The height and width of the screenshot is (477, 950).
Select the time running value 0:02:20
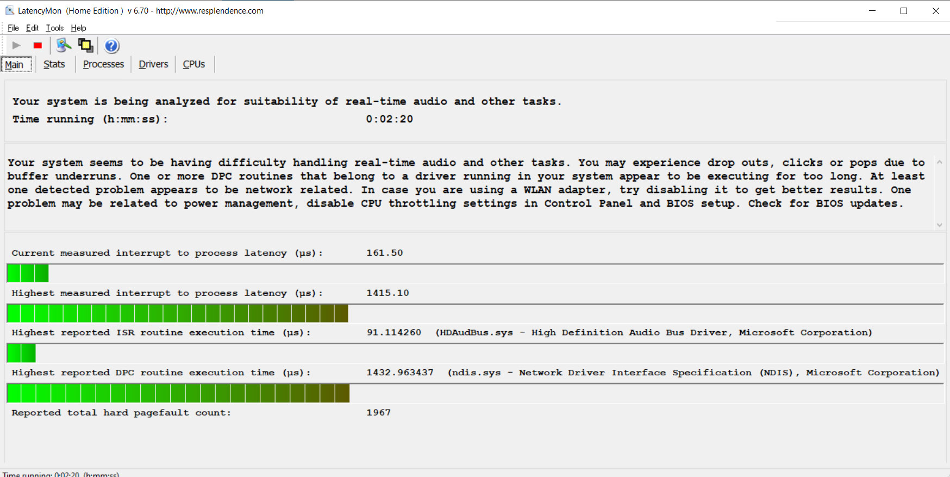coord(389,119)
